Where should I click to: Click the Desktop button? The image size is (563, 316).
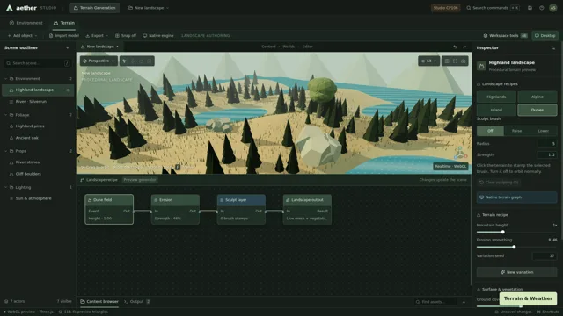coord(545,35)
